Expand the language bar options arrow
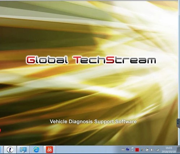Viewport: 180px width, 154px height. coord(132,150)
